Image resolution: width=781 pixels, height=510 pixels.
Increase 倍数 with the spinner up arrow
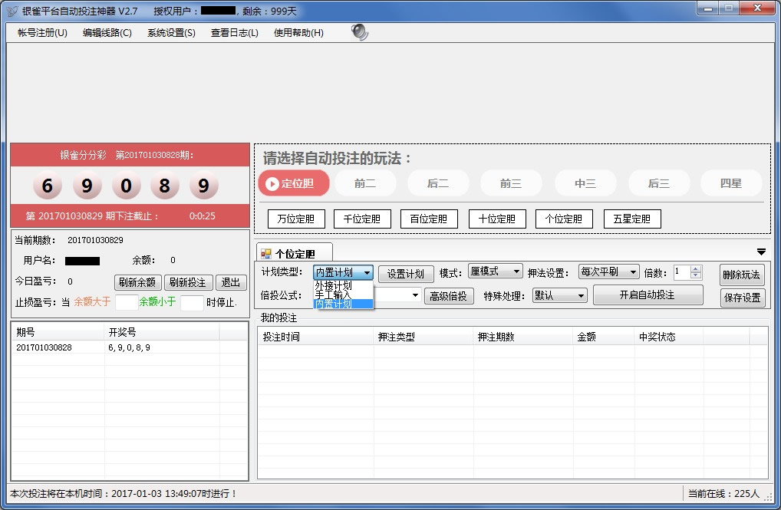tap(696, 269)
